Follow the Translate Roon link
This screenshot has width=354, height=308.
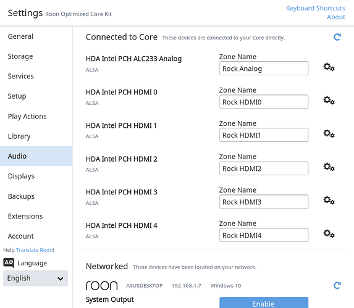point(35,250)
